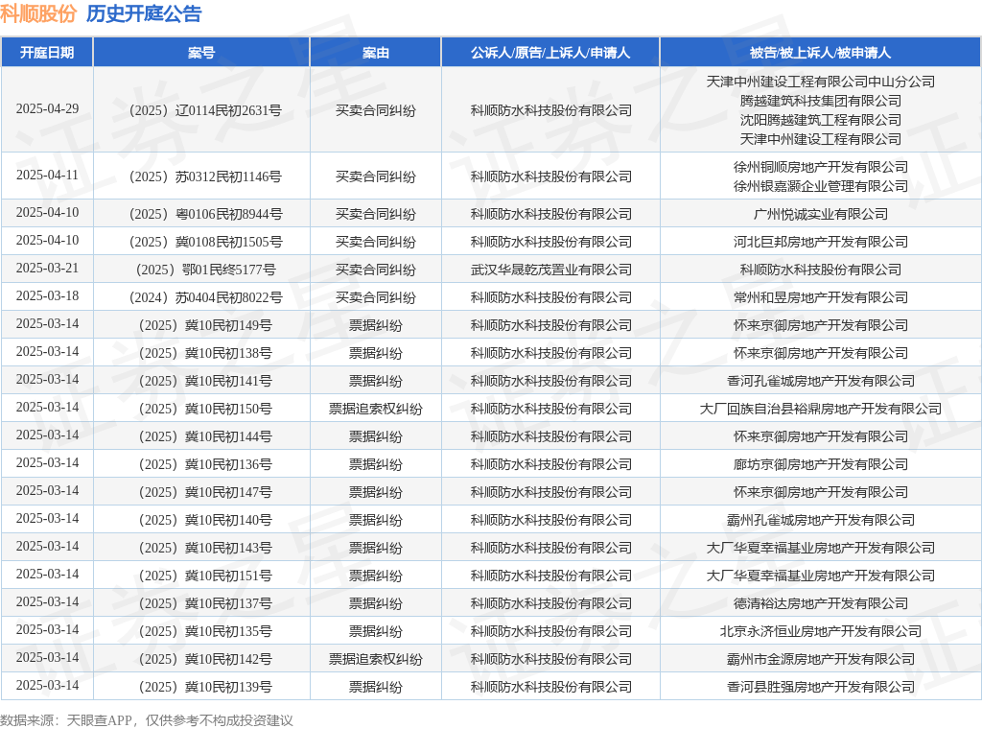Screen dimensions: 982x729
Task: Click defendant 沈阳腾越建筑工程有限公司
Action: pos(821,120)
